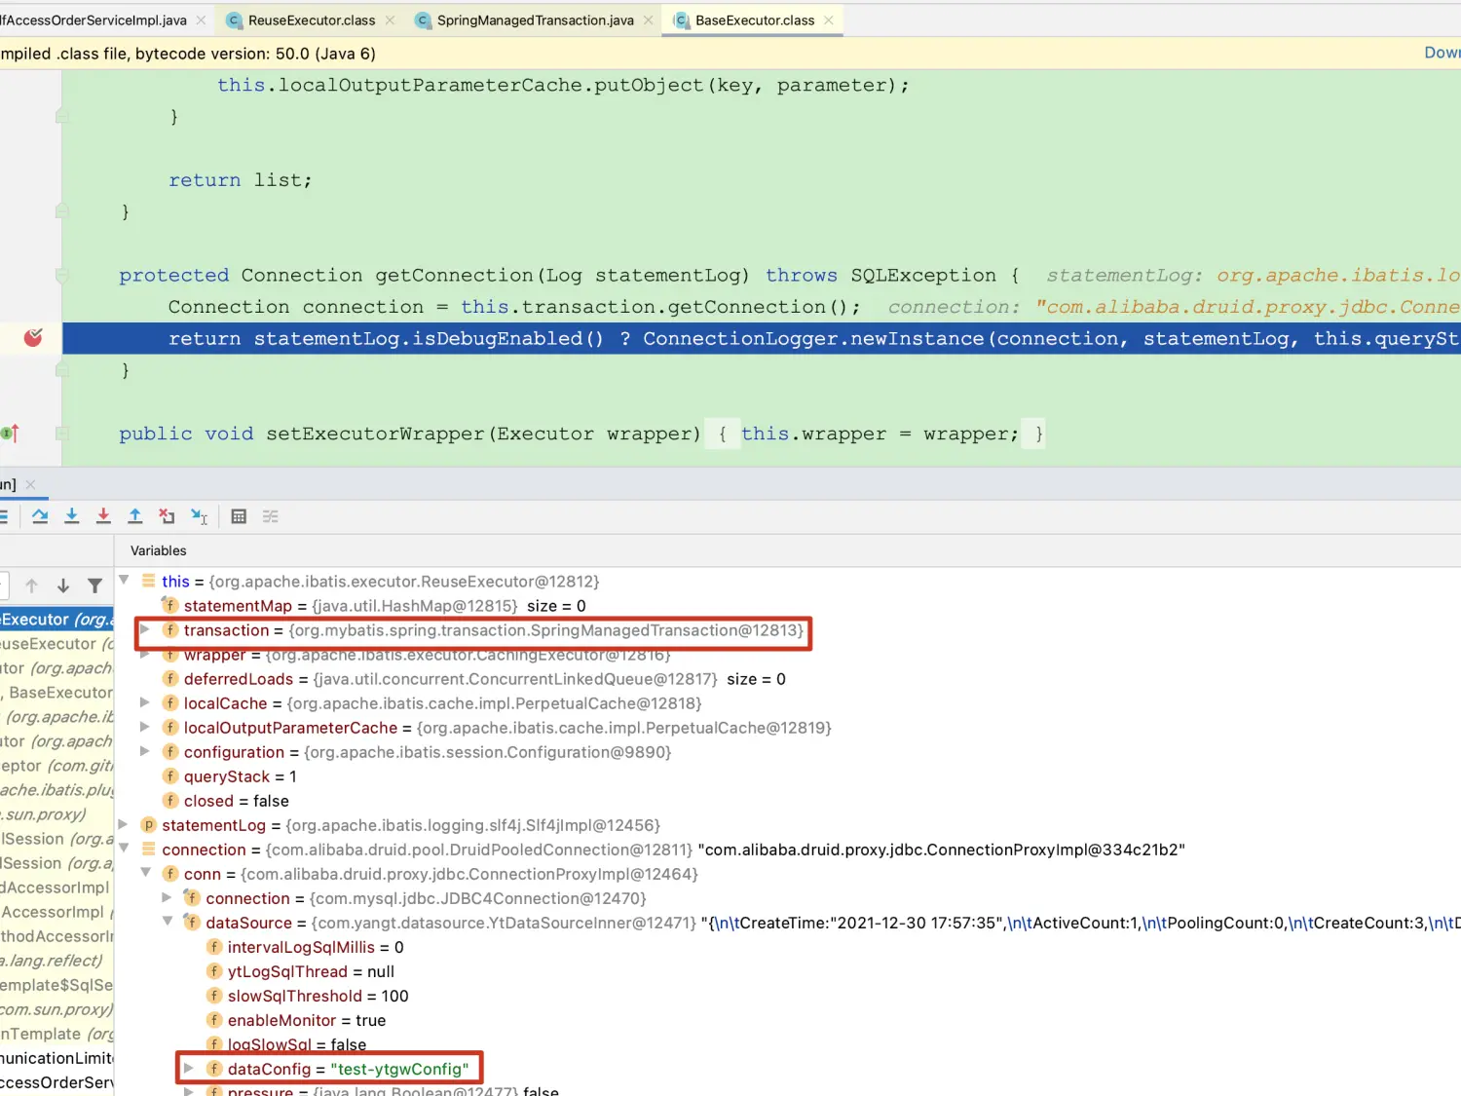The height and width of the screenshot is (1096, 1461).
Task: Click the 'SQLException' text in code
Action: pos(923,276)
